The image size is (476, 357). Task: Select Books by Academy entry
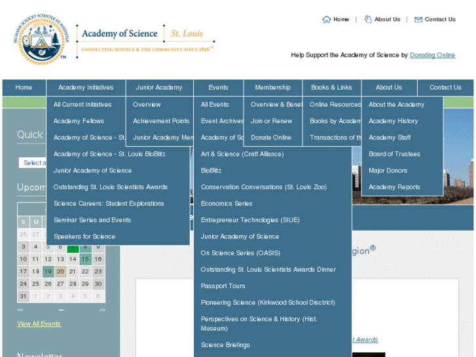335,121
